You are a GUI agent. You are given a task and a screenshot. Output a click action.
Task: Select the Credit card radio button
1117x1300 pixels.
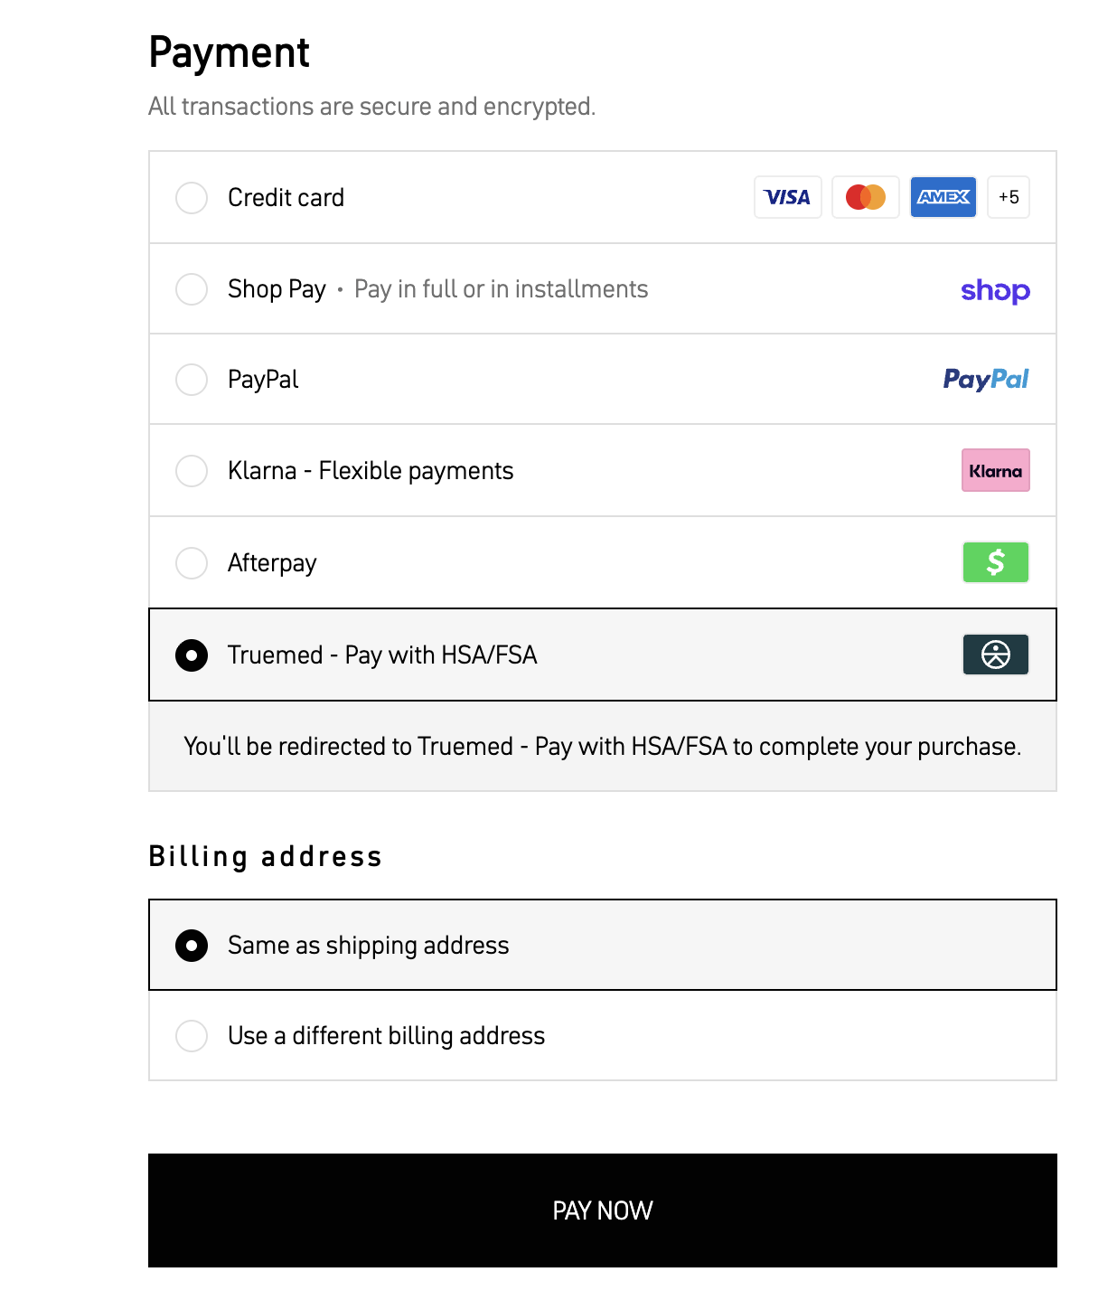click(192, 198)
